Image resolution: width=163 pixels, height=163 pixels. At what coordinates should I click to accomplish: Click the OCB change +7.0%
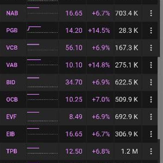[x=101, y=99]
